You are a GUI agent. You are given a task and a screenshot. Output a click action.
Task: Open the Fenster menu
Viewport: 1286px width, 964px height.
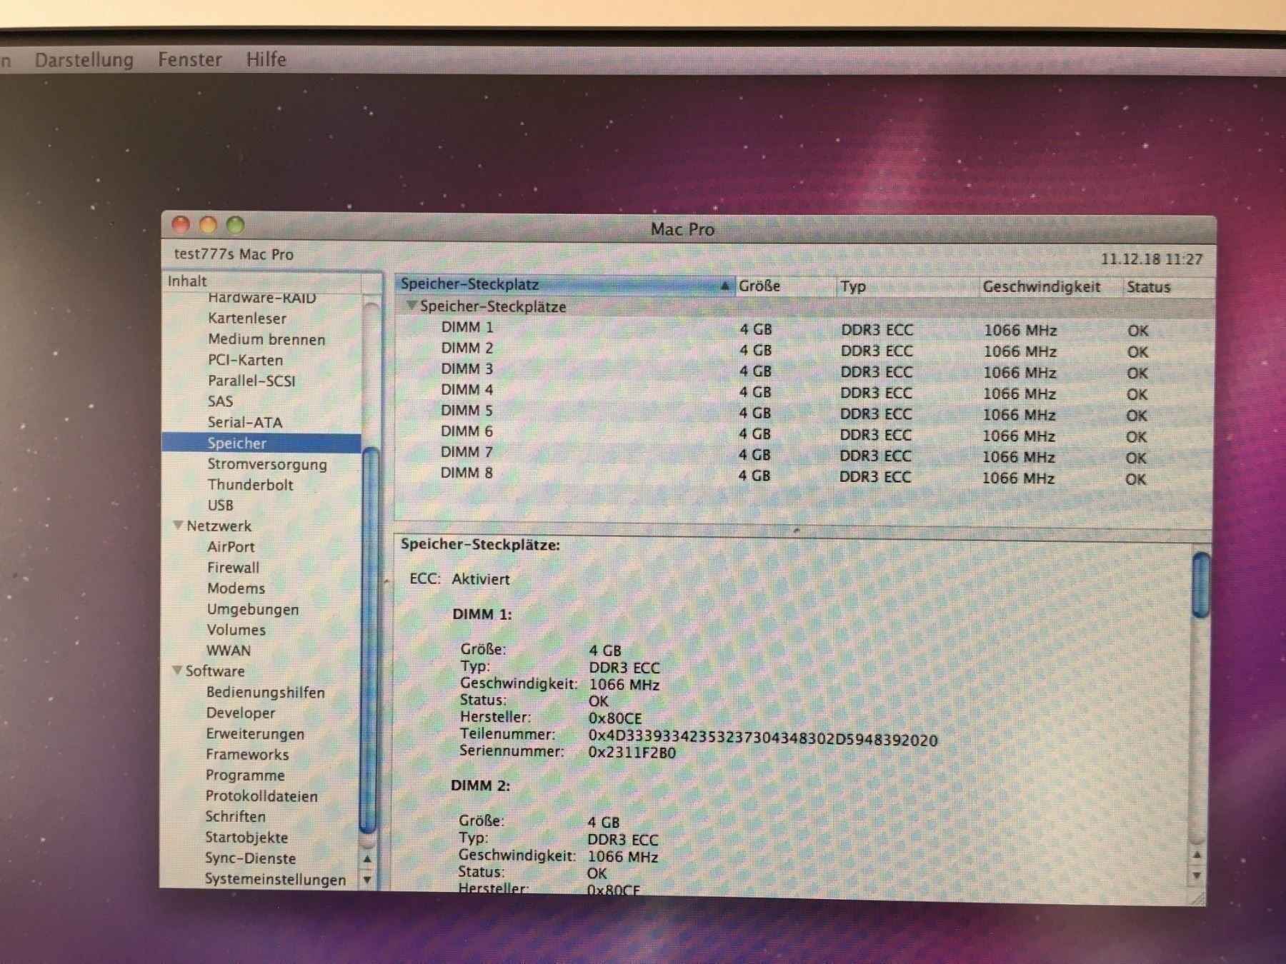point(189,59)
